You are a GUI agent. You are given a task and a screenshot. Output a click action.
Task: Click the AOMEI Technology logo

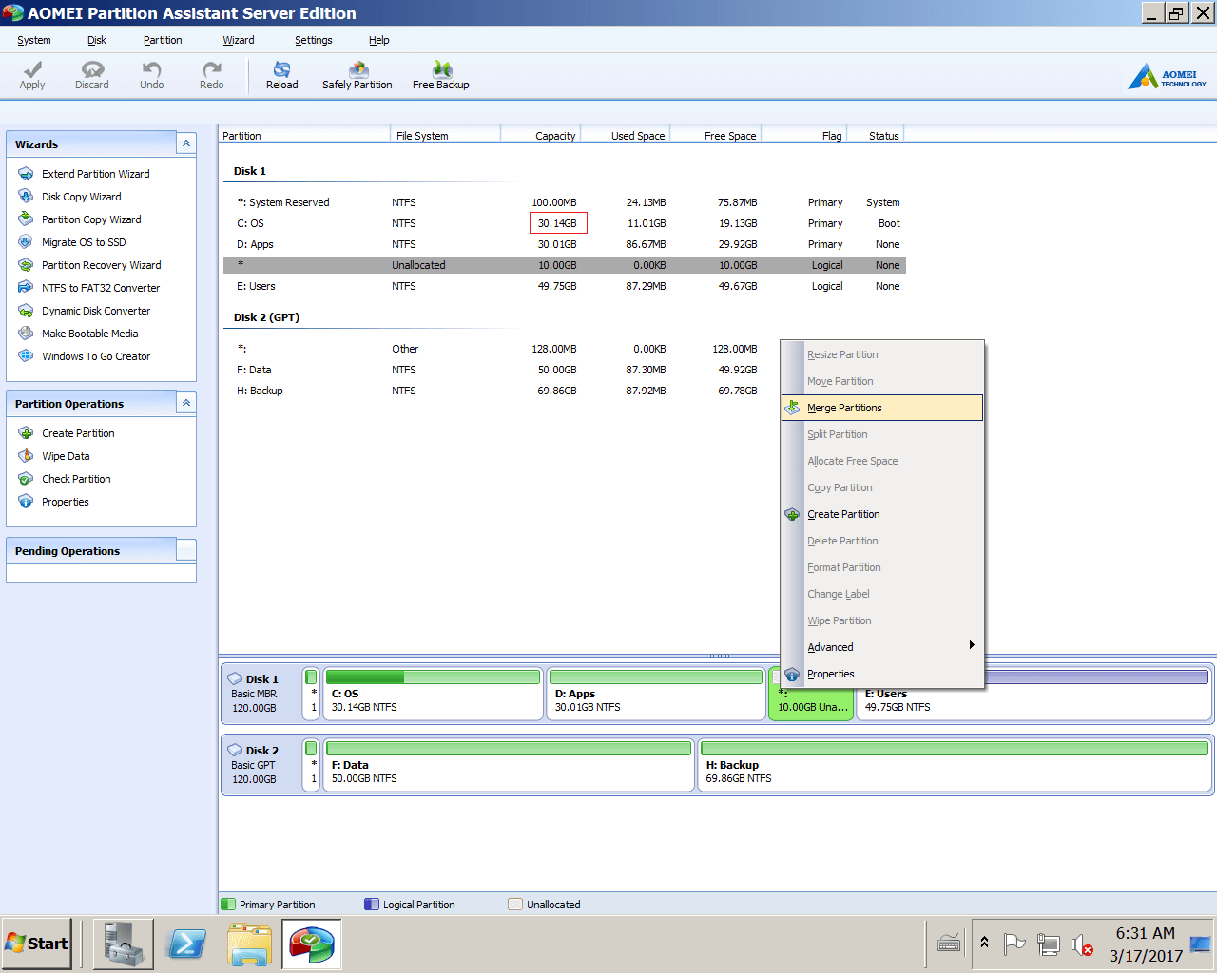tap(1167, 76)
